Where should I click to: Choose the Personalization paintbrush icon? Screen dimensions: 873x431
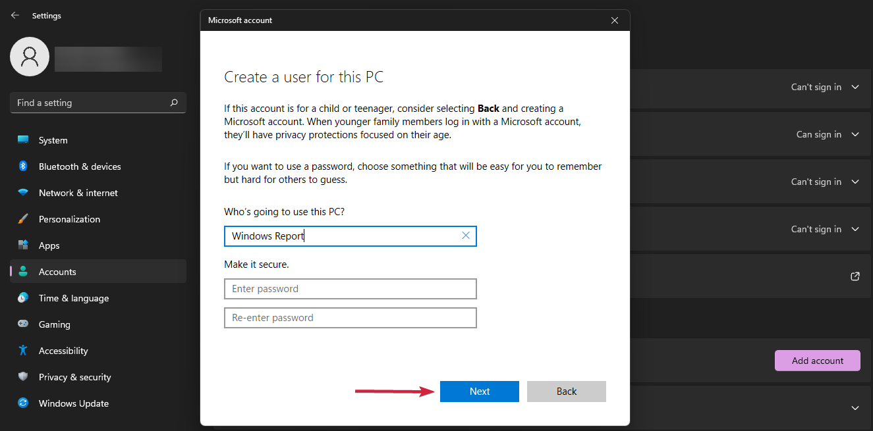click(x=23, y=219)
